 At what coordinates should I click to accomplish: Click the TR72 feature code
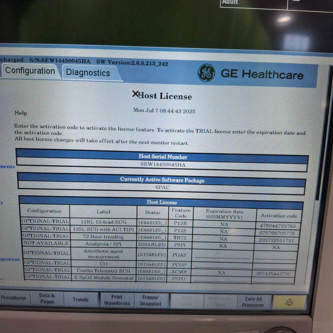[x=180, y=238]
